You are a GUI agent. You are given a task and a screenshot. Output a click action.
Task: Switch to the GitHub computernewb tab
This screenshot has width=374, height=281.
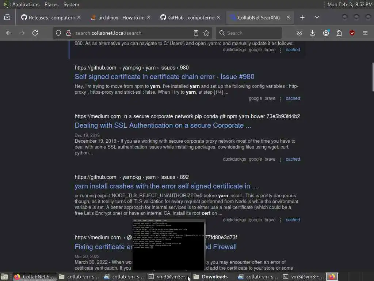tap(188, 18)
